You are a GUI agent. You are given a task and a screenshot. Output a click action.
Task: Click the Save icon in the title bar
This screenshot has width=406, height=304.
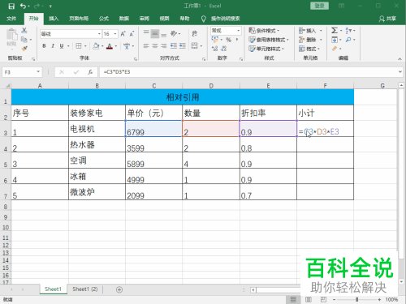(11, 6)
